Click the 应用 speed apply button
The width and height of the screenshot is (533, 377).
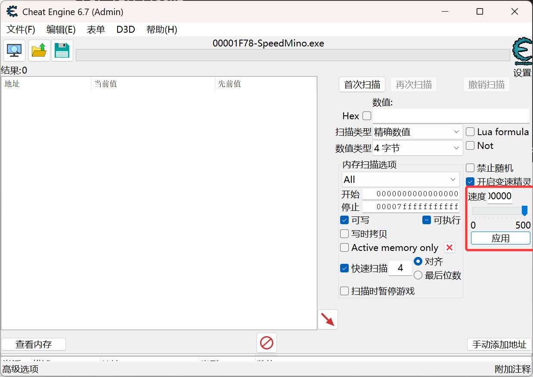(501, 238)
